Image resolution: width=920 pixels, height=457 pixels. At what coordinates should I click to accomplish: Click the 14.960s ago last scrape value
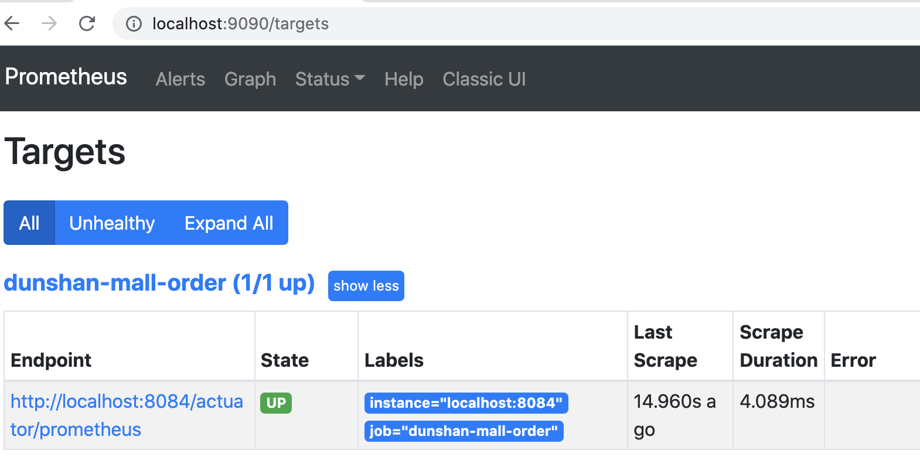click(x=674, y=415)
